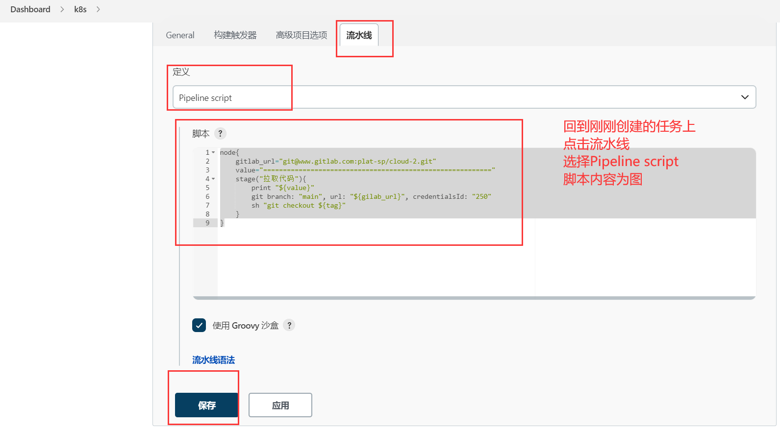The height and width of the screenshot is (430, 780).
Task: Click the 应用 button
Action: (280, 405)
